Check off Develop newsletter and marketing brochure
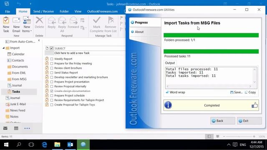267x150 pixels. [52, 77]
